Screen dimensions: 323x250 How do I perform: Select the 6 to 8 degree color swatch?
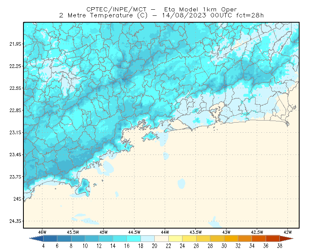(x=64, y=239)
